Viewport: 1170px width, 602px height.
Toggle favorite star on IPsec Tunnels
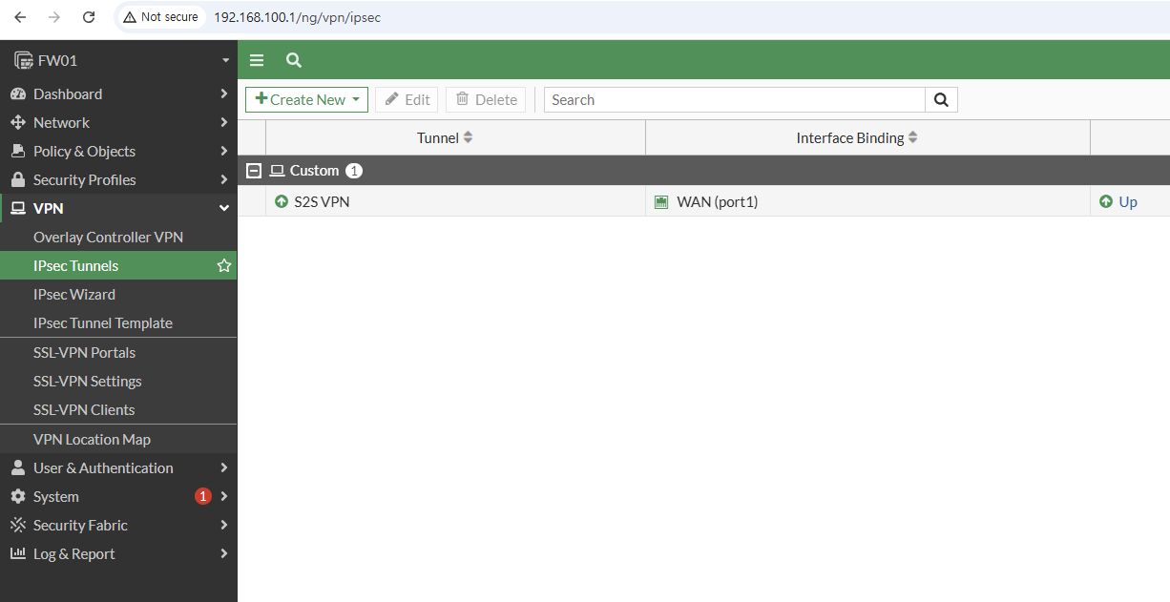coord(224,265)
